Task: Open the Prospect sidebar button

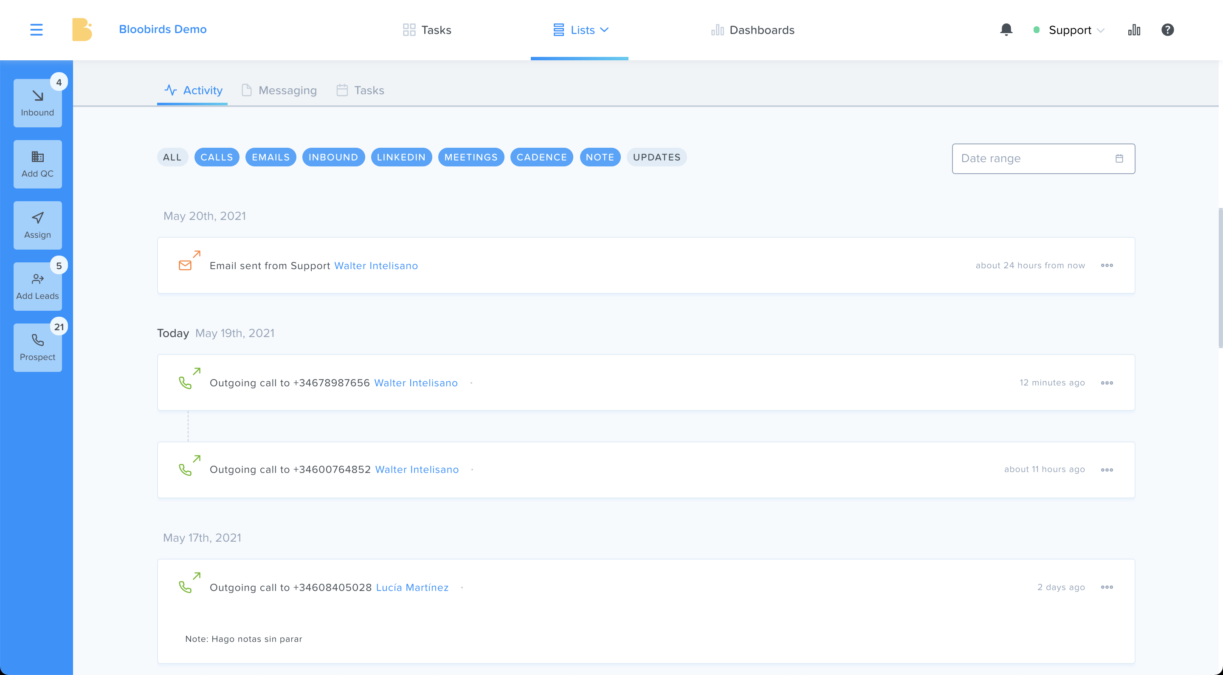Action: tap(37, 348)
